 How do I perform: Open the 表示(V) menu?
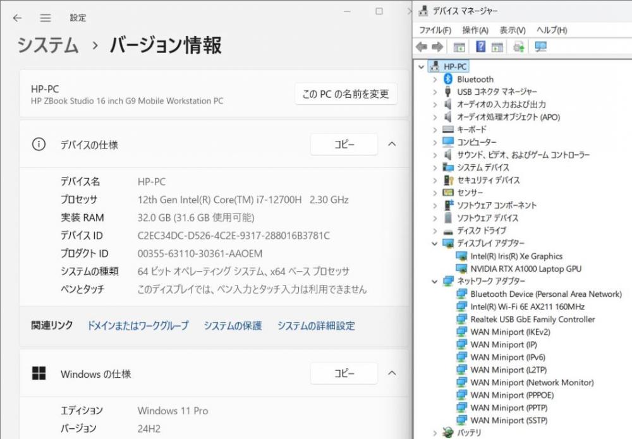pos(513,30)
